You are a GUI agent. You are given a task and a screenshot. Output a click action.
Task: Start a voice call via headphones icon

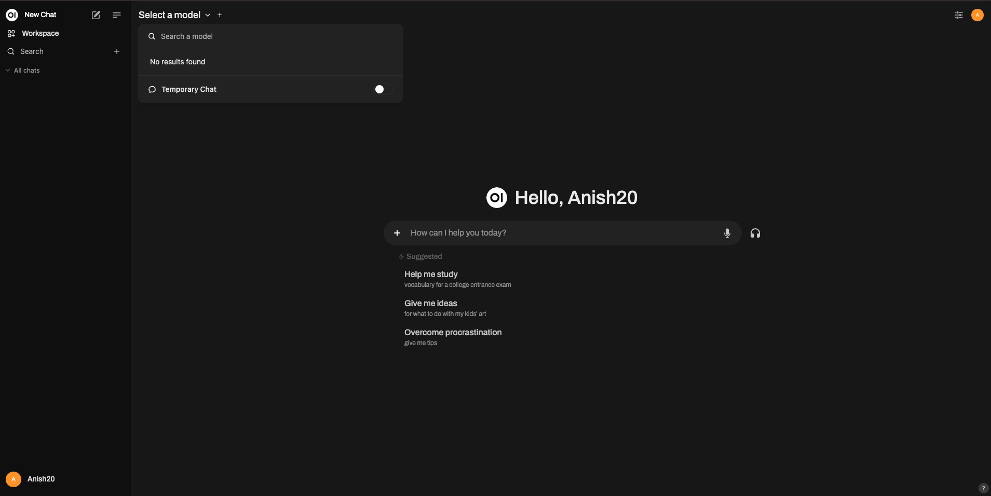(755, 233)
